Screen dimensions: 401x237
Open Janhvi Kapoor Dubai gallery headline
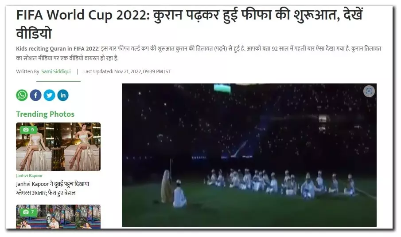(53, 188)
